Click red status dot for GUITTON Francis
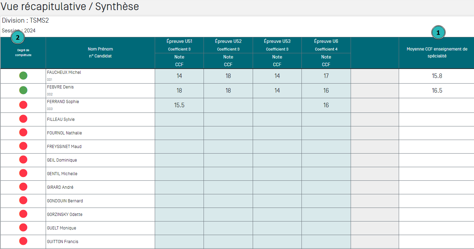The height and width of the screenshot is (249, 474). point(23,241)
